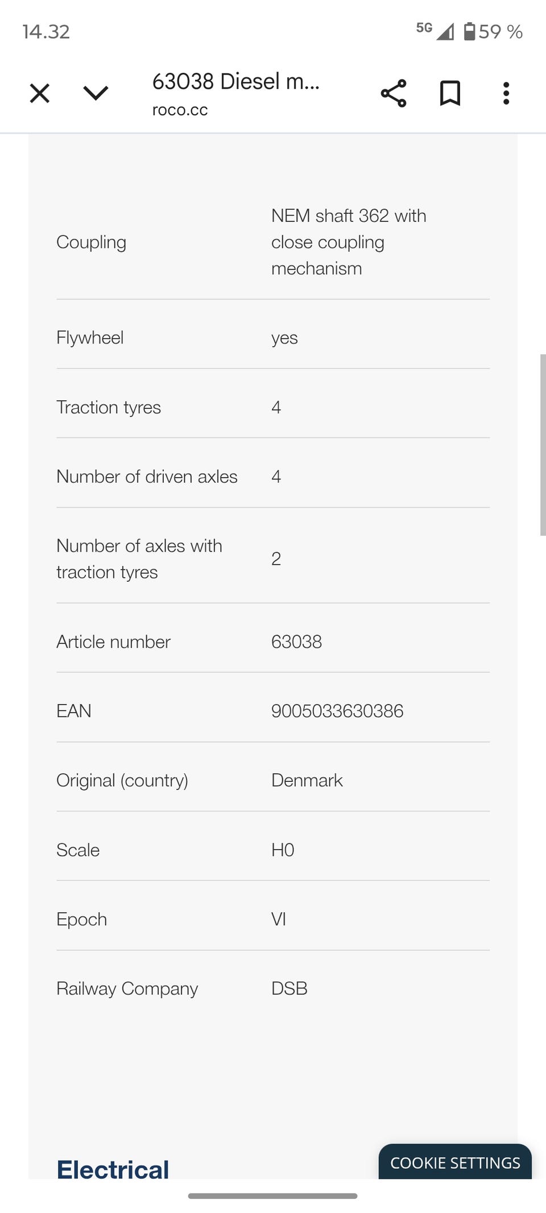Viewport: 546px width, 1213px height.
Task: Tap the share icon
Action: tap(394, 93)
